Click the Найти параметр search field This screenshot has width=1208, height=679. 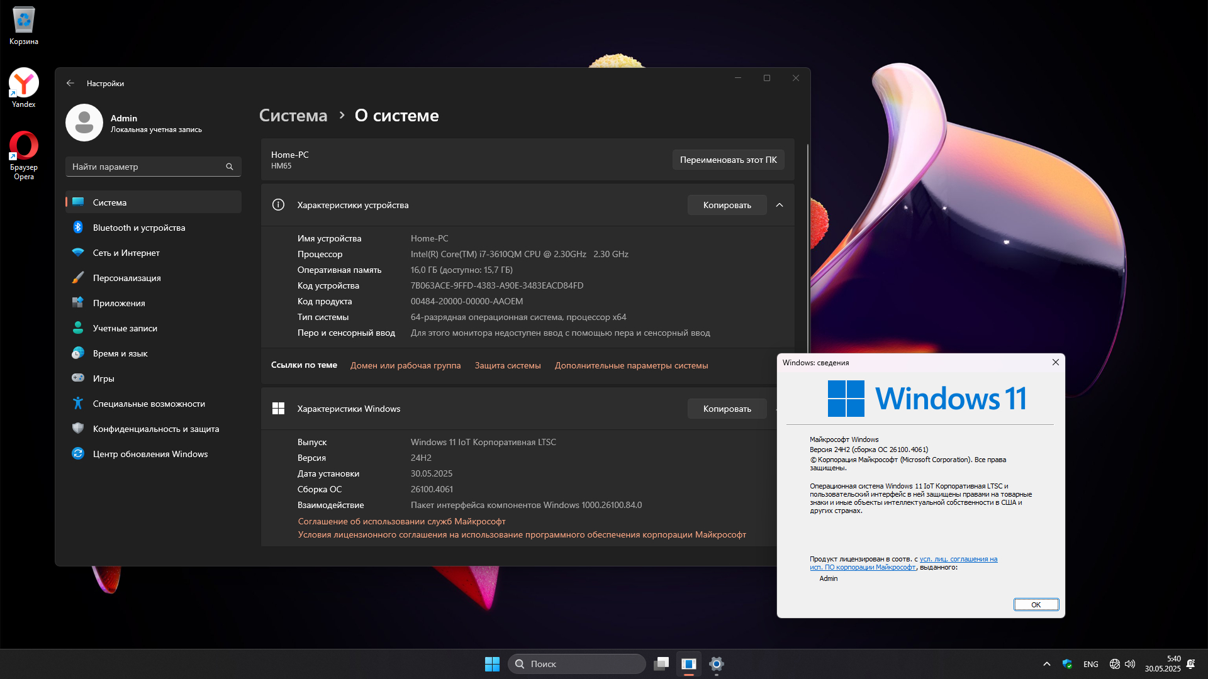pyautogui.click(x=145, y=167)
